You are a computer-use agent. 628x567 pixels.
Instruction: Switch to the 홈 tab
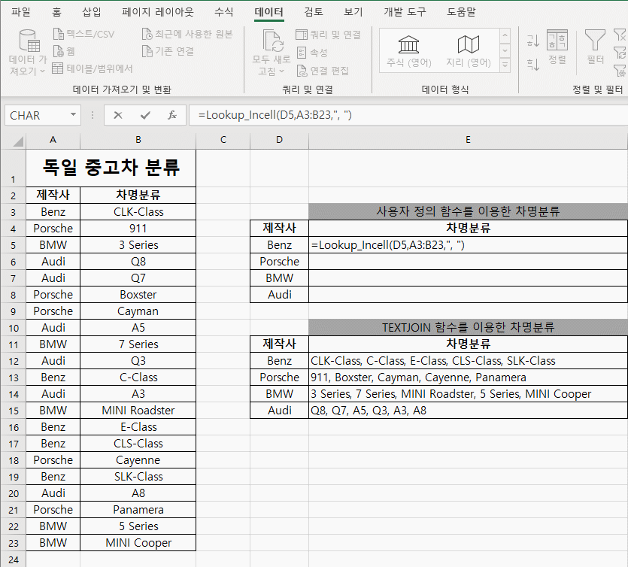point(57,12)
